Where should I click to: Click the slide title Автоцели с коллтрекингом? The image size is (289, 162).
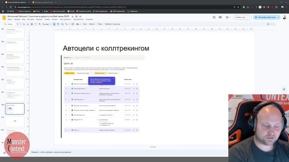[106, 48]
